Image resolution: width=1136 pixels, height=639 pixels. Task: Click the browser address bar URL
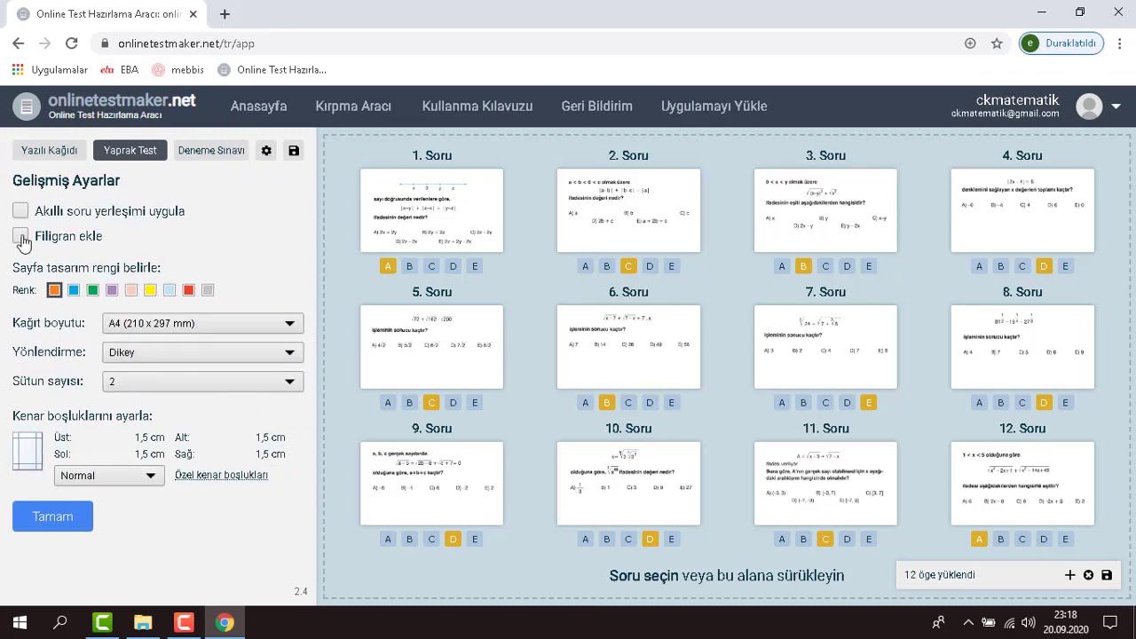coord(185,43)
